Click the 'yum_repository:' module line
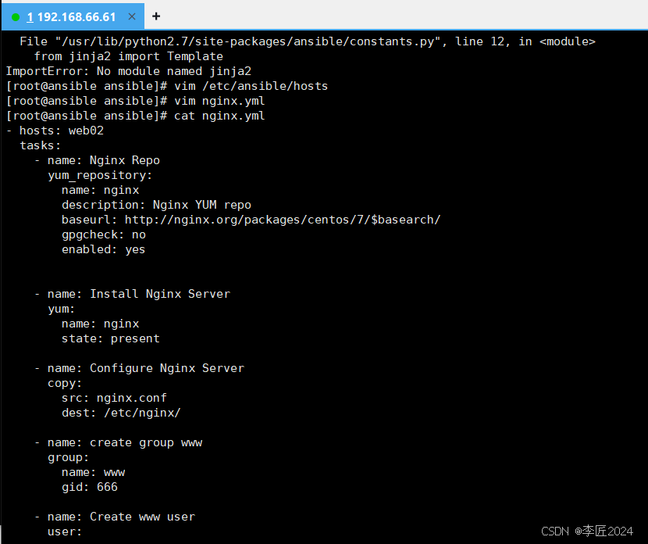The height and width of the screenshot is (544, 648). pos(100,175)
